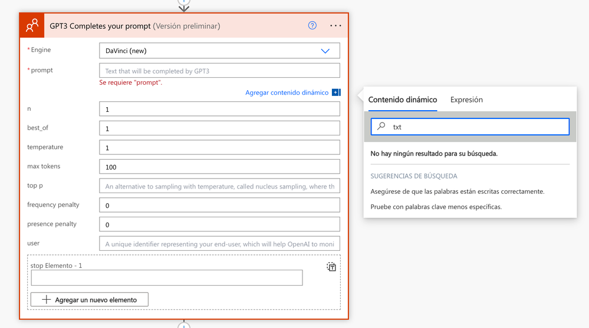Click the action title GPT3 Completes your prompt

(x=100, y=26)
